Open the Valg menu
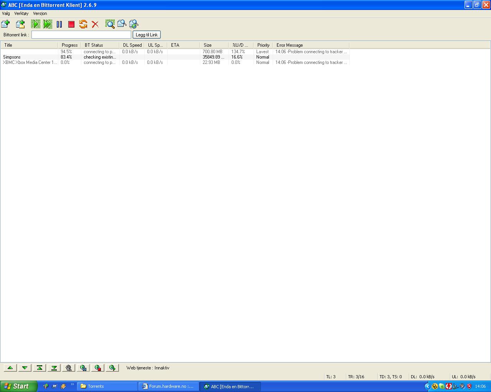Screen dimensions: 491x392 click(x=6, y=13)
